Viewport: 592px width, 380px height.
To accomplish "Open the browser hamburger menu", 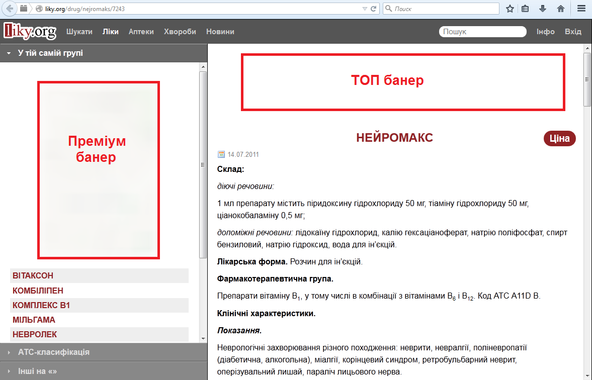I will pyautogui.click(x=581, y=9).
